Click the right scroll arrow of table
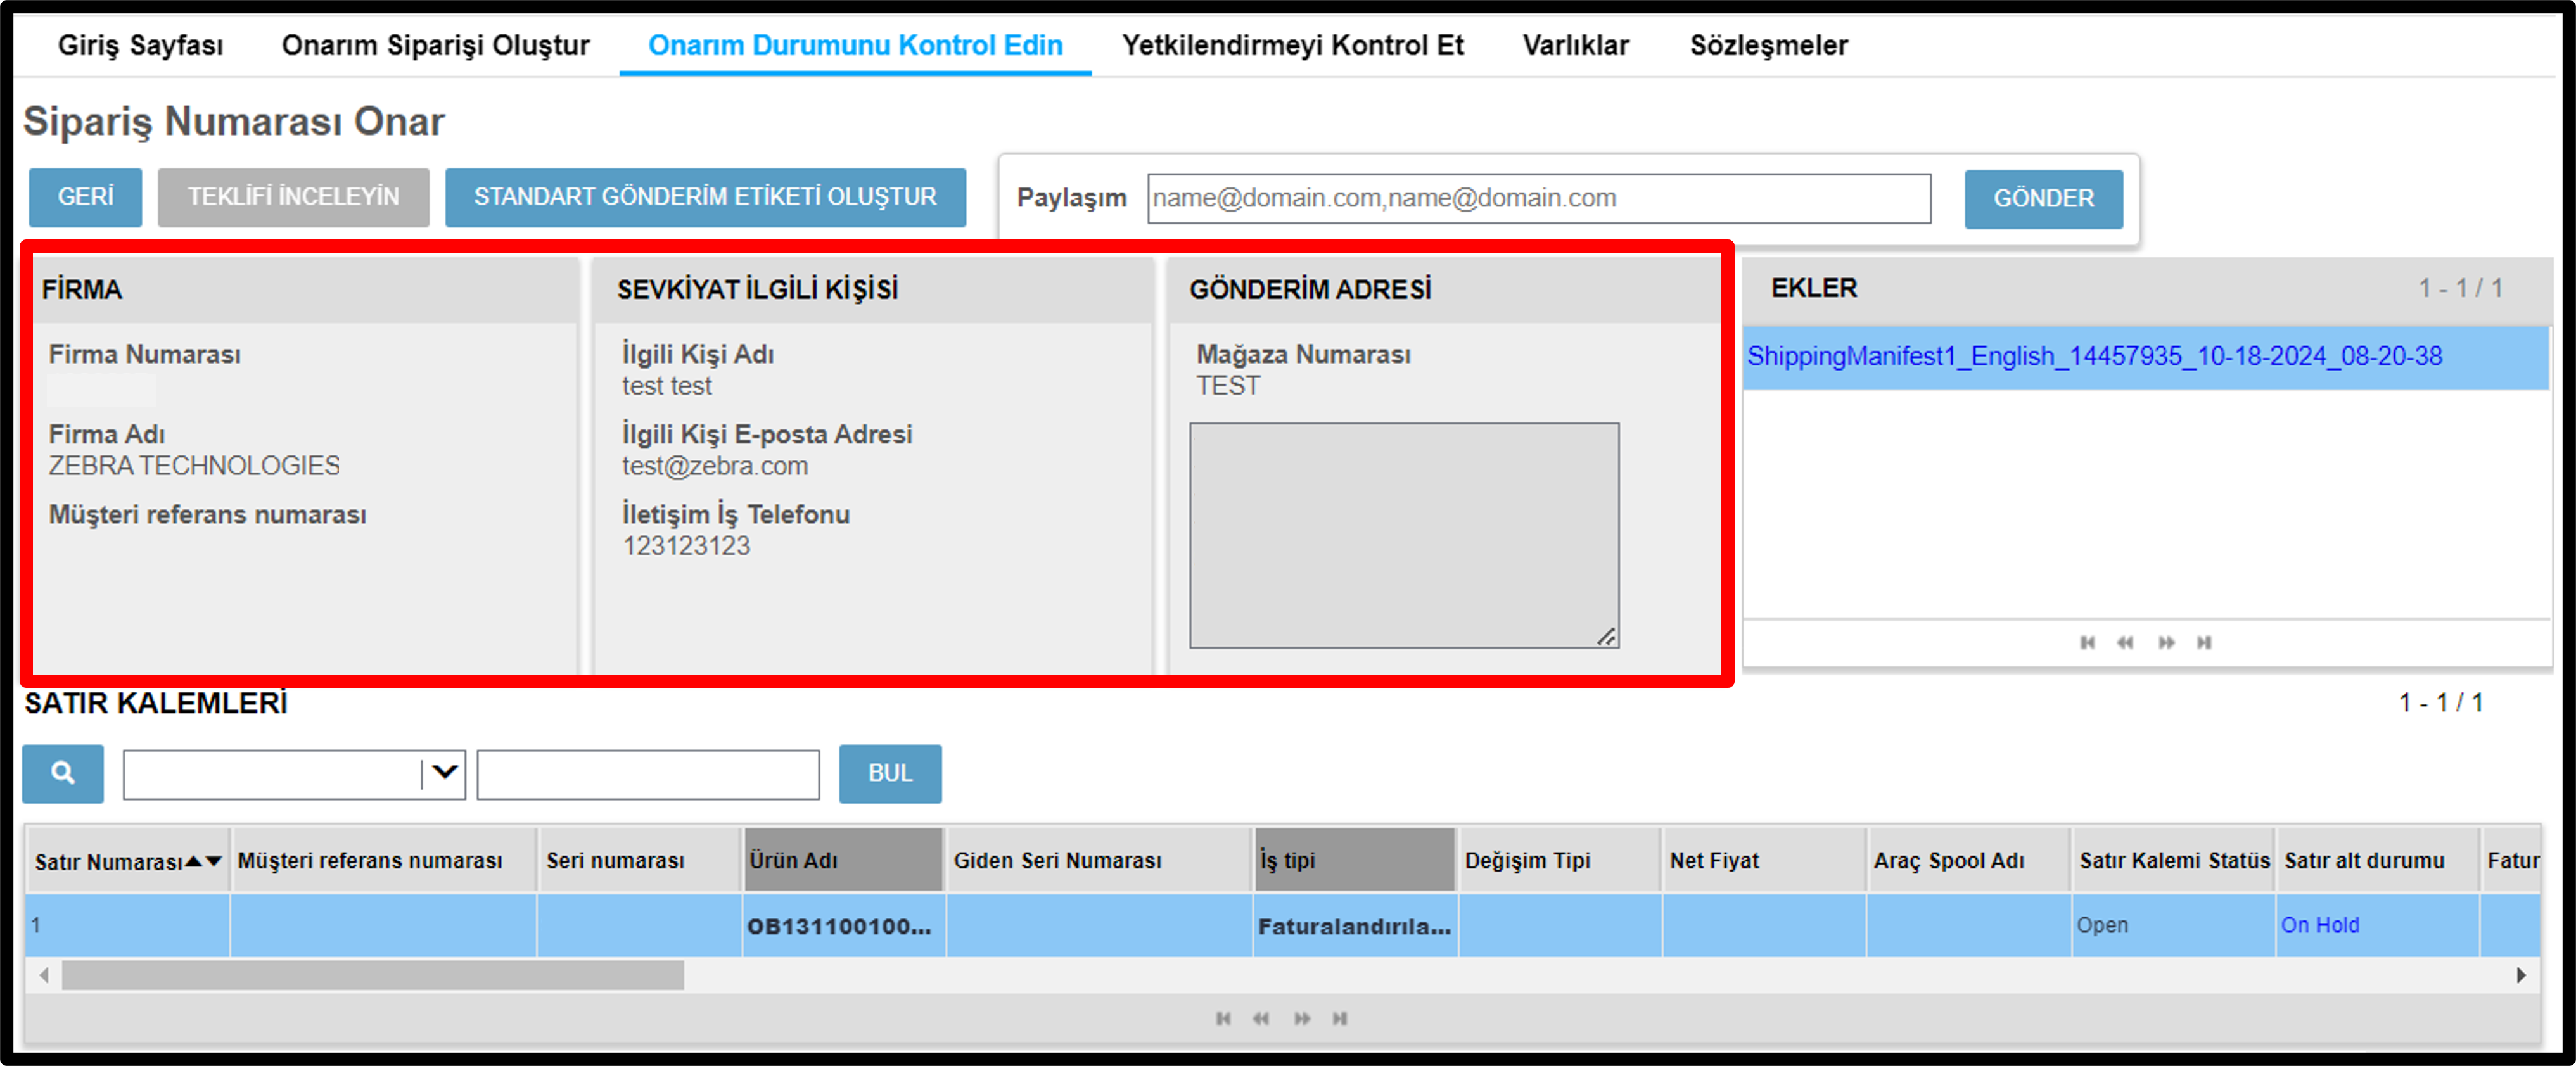2576x1066 pixels. [x=2521, y=975]
